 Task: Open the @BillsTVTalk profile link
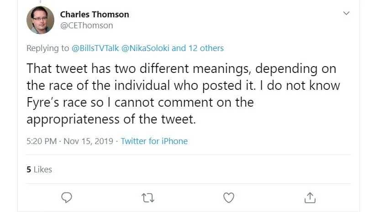95,48
